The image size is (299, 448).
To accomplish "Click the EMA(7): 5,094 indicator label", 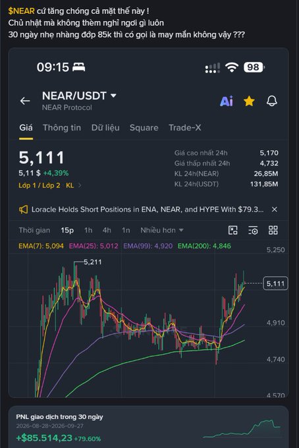I will 41,246.
